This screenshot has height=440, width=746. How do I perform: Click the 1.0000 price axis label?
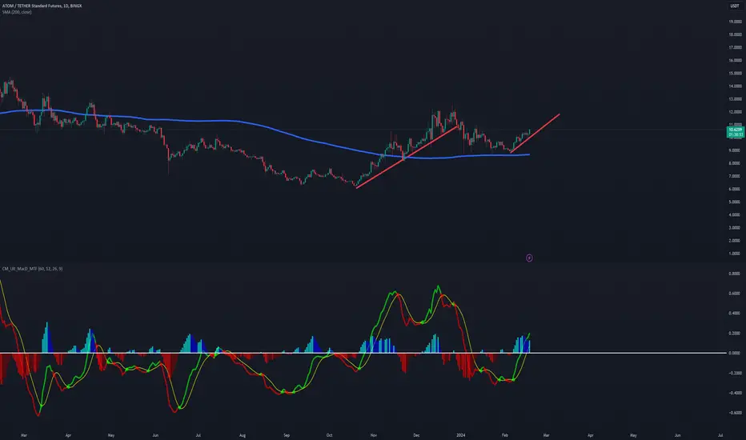[735, 254]
